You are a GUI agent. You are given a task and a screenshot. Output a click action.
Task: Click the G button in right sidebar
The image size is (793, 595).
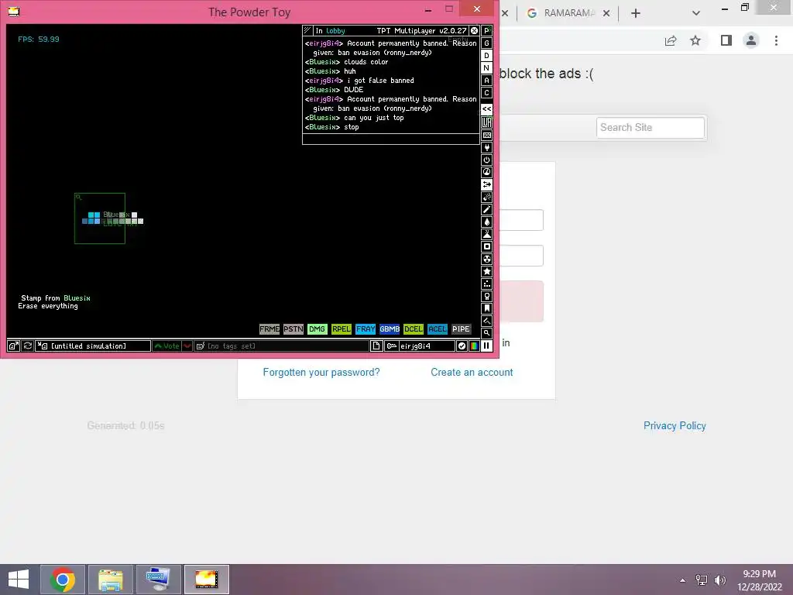486,43
